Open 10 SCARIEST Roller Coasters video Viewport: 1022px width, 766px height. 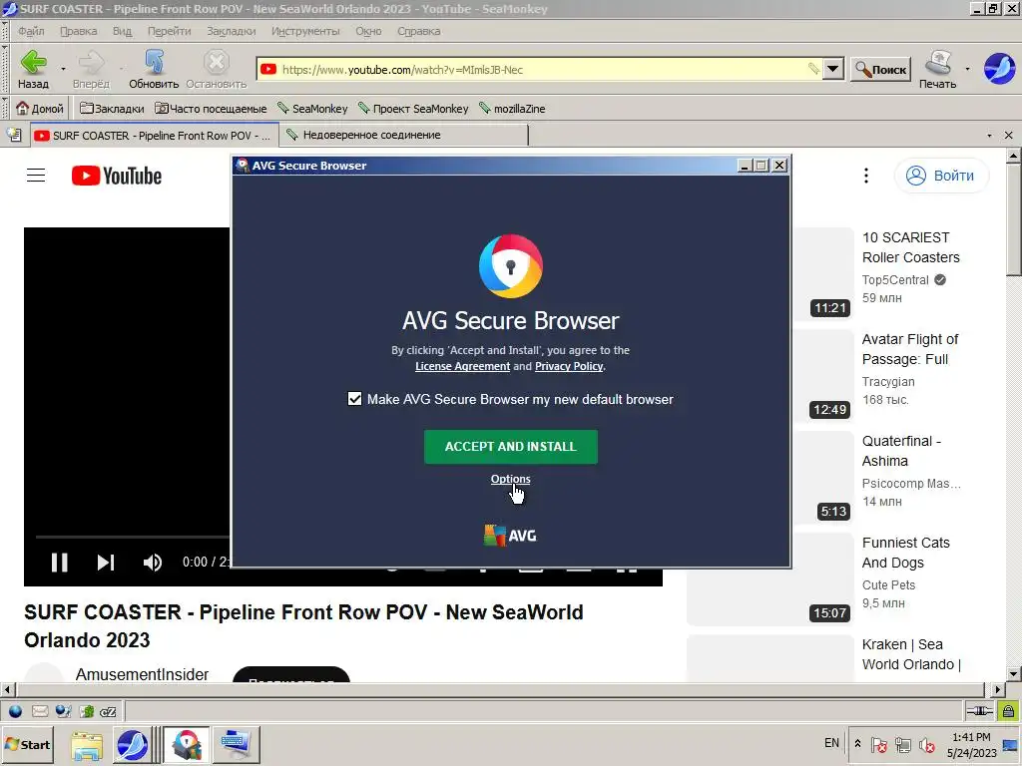[910, 247]
